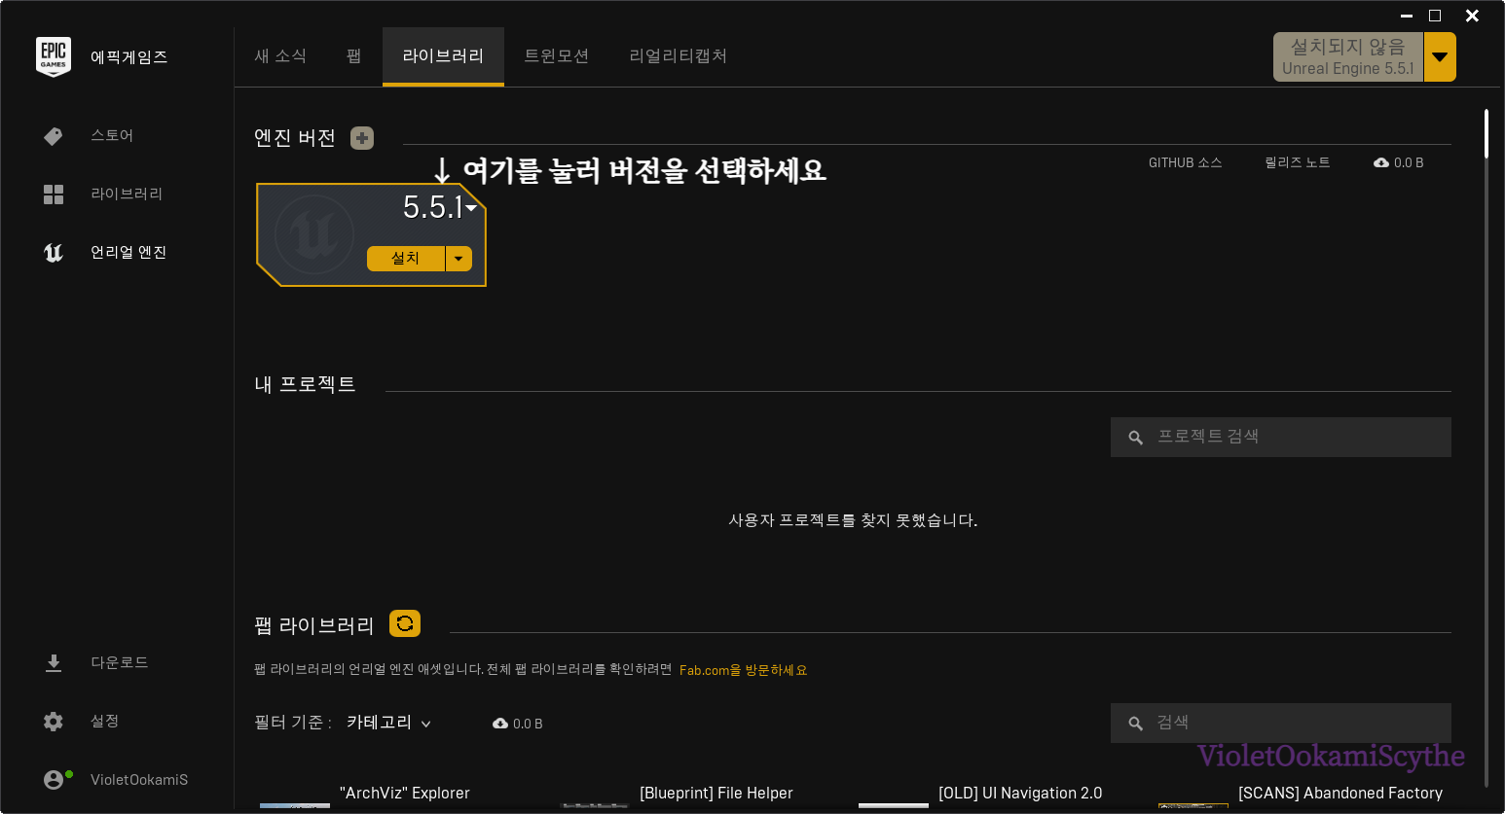Expand the Unreal Engine 5.5.1 launch dropdown arrow
The width and height of the screenshot is (1505, 814).
[x=1440, y=57]
